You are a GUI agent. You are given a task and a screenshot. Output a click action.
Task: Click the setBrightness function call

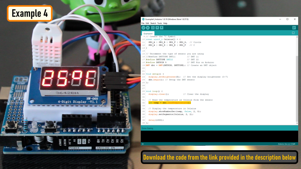pos(163,77)
